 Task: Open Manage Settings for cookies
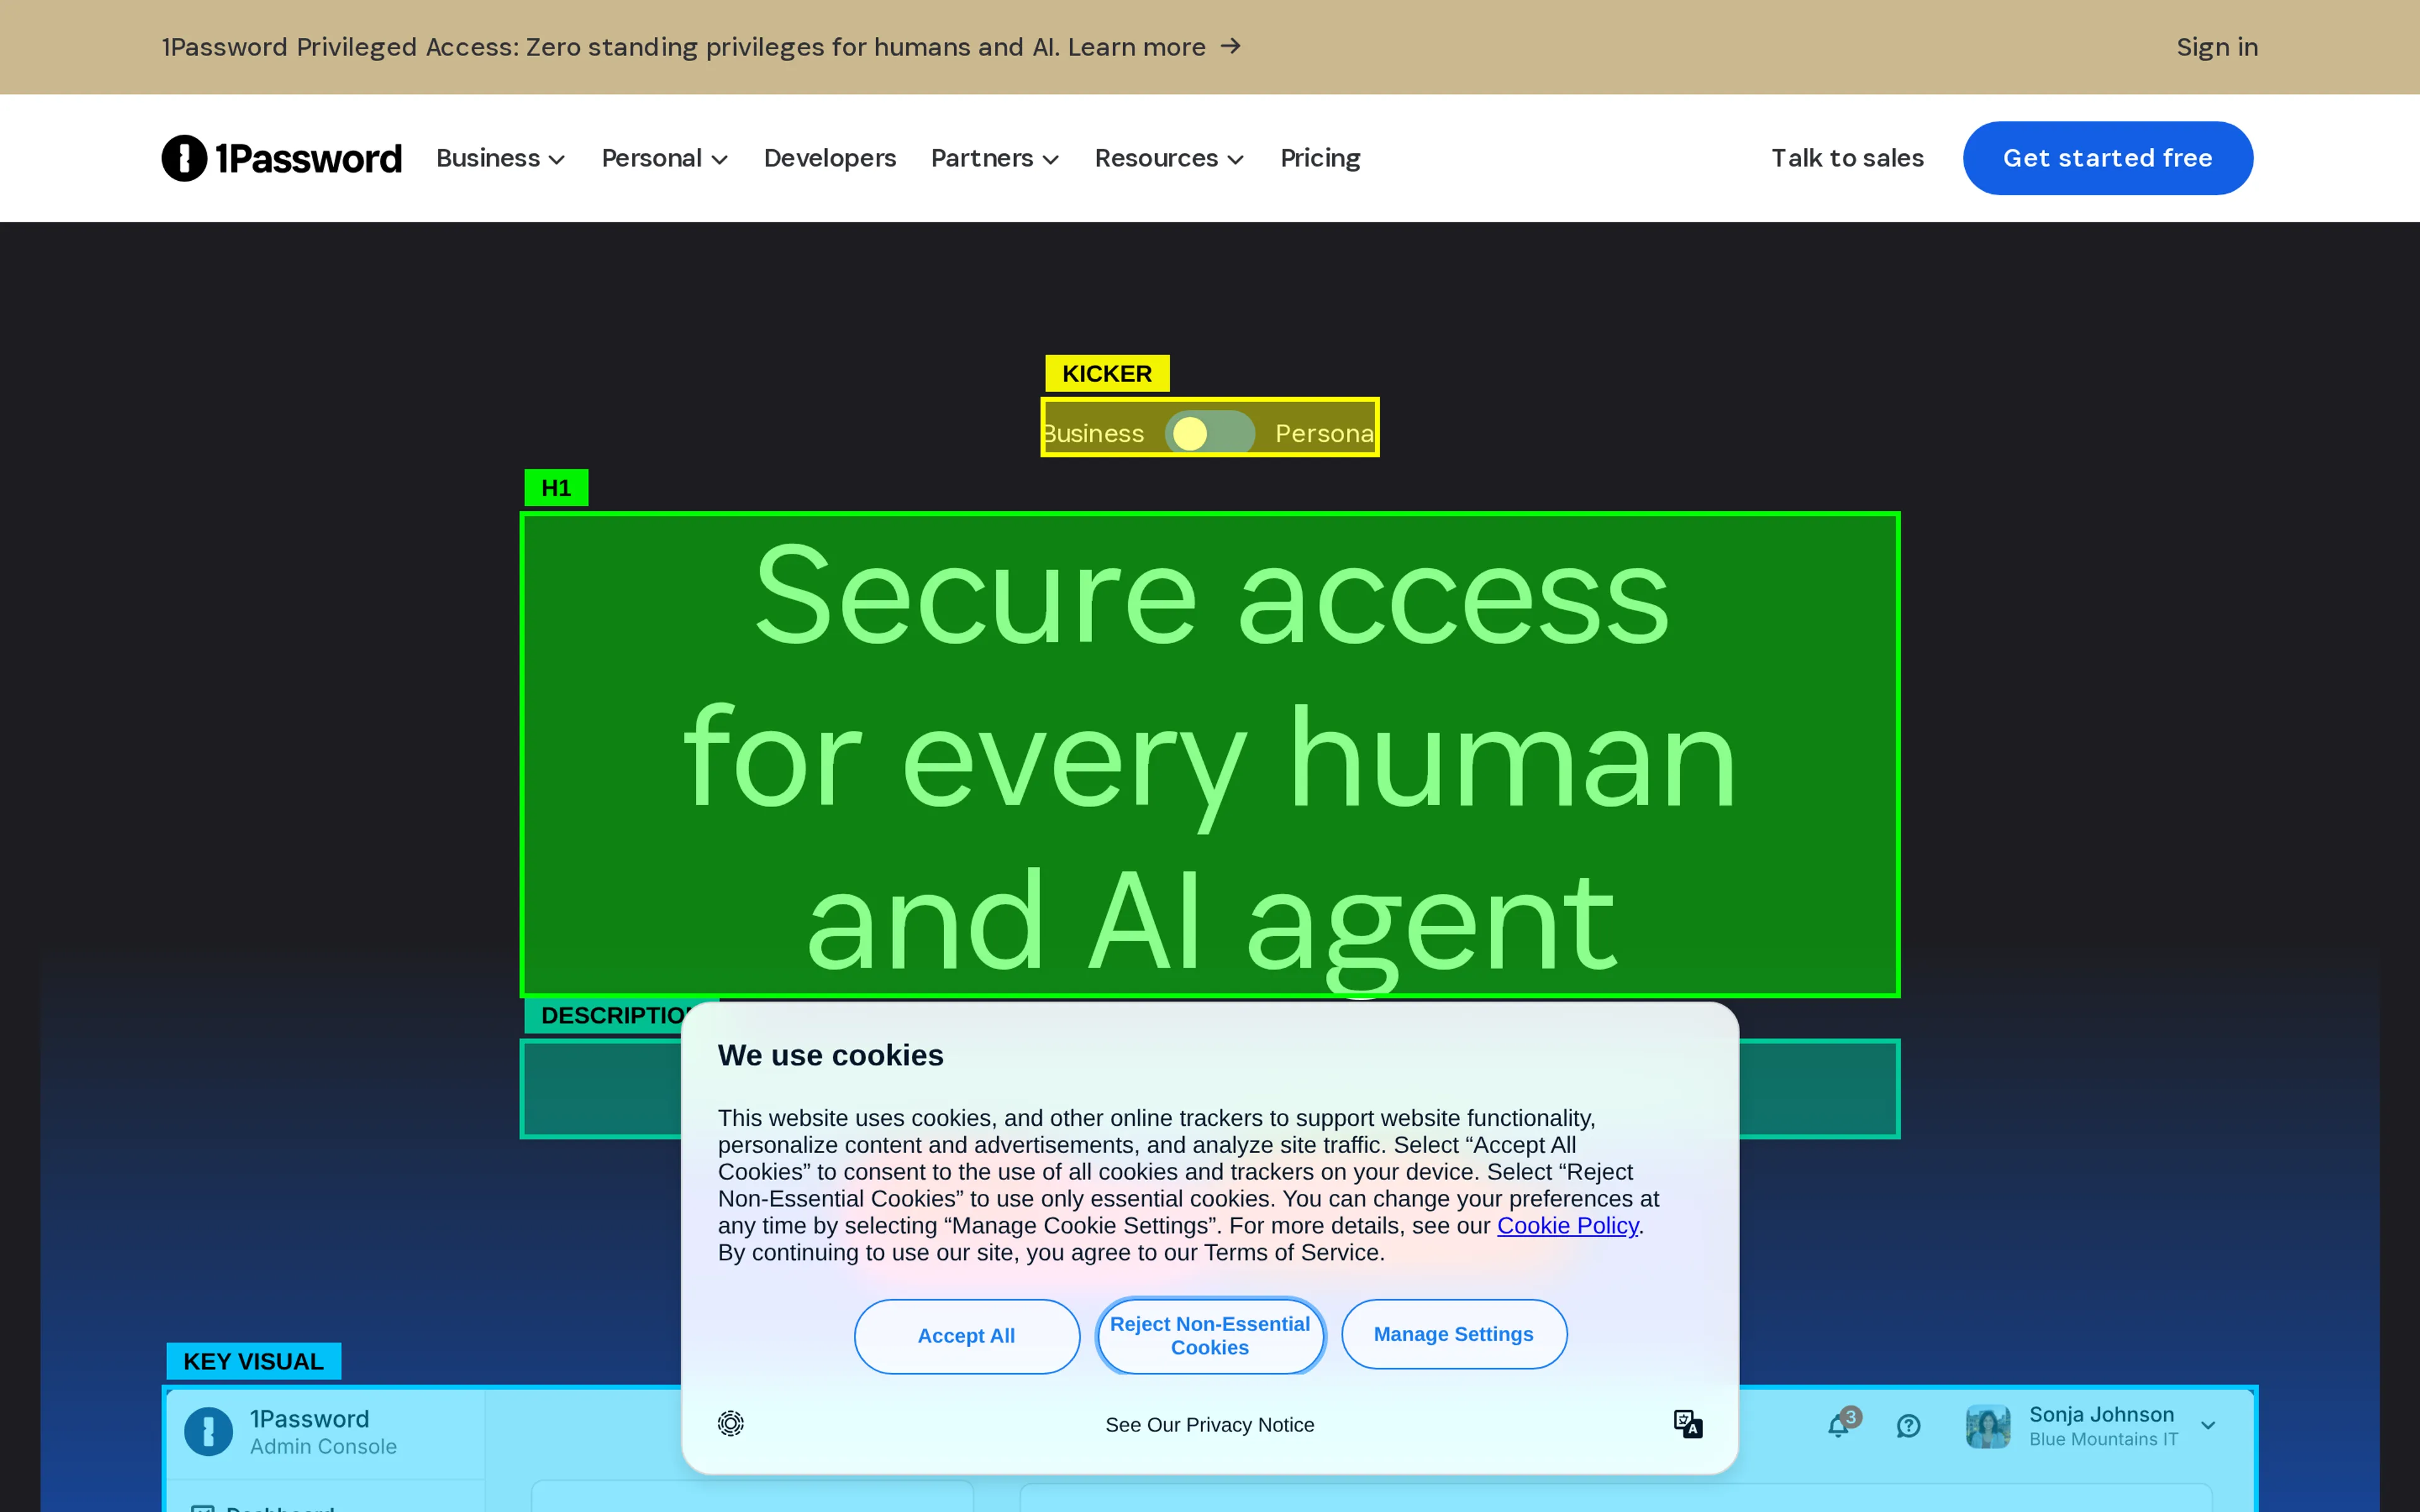(1453, 1334)
